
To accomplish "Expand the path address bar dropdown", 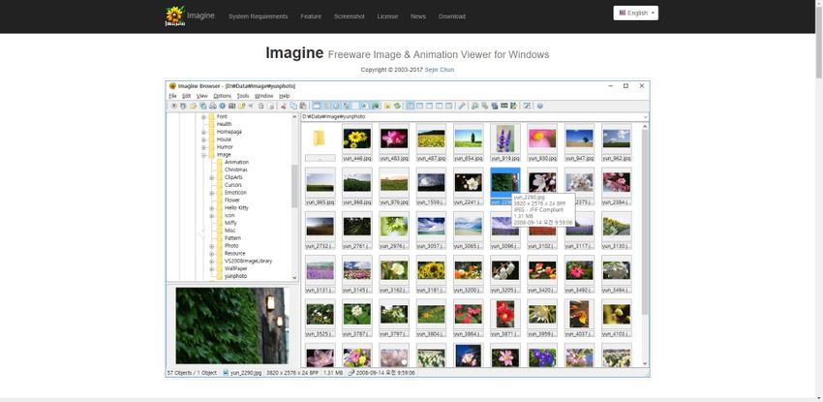I will click(645, 117).
